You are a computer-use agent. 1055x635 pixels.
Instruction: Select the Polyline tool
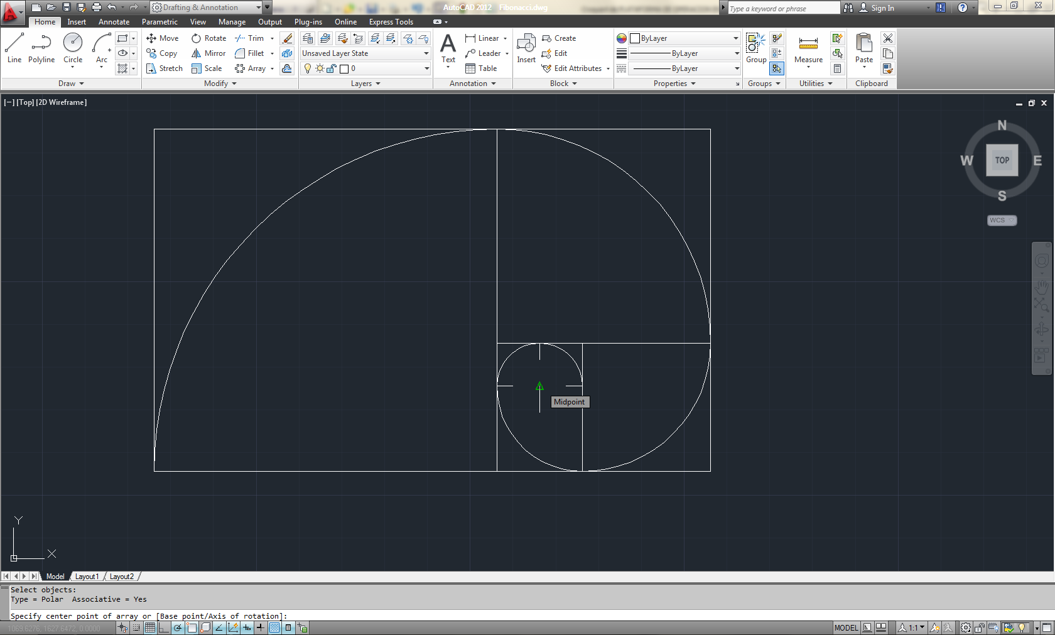point(41,48)
